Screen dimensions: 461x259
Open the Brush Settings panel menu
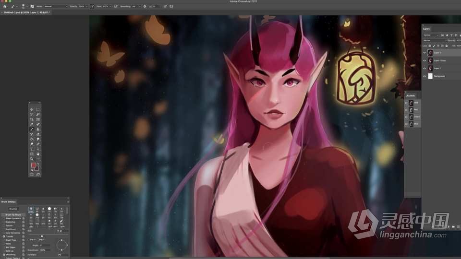68,202
